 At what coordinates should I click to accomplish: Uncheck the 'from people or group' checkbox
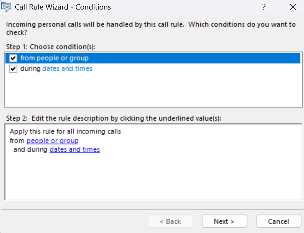point(13,58)
